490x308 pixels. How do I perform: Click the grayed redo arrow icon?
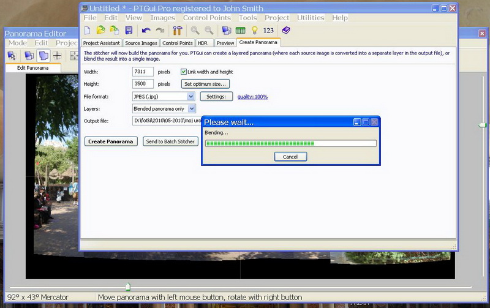pos(160,30)
